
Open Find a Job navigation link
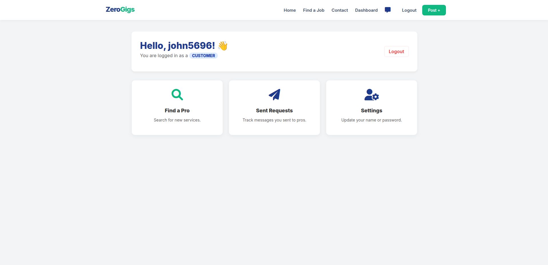pyautogui.click(x=314, y=10)
